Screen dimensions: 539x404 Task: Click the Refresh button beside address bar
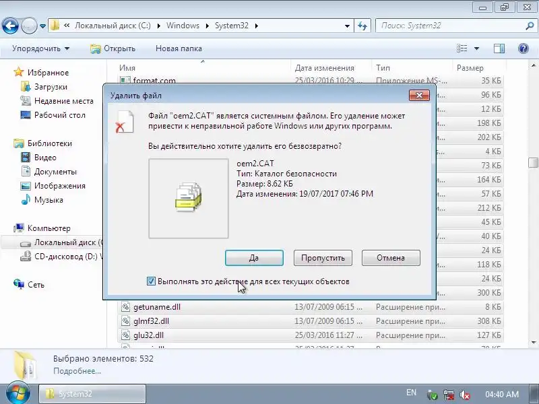tap(362, 26)
